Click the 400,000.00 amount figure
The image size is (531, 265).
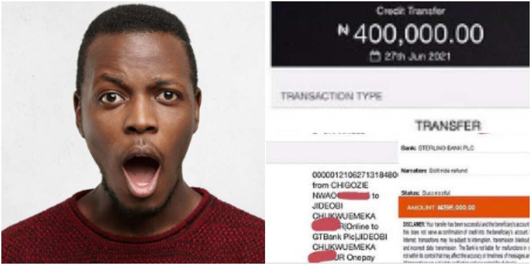tap(418, 34)
